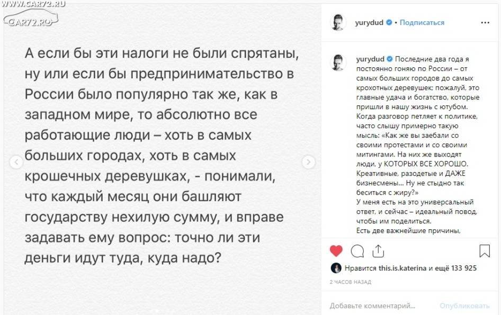Image resolution: width=501 pixels, height=315 pixels.
Task: Save post with bookmark icon
Action: pyautogui.click(x=485, y=251)
